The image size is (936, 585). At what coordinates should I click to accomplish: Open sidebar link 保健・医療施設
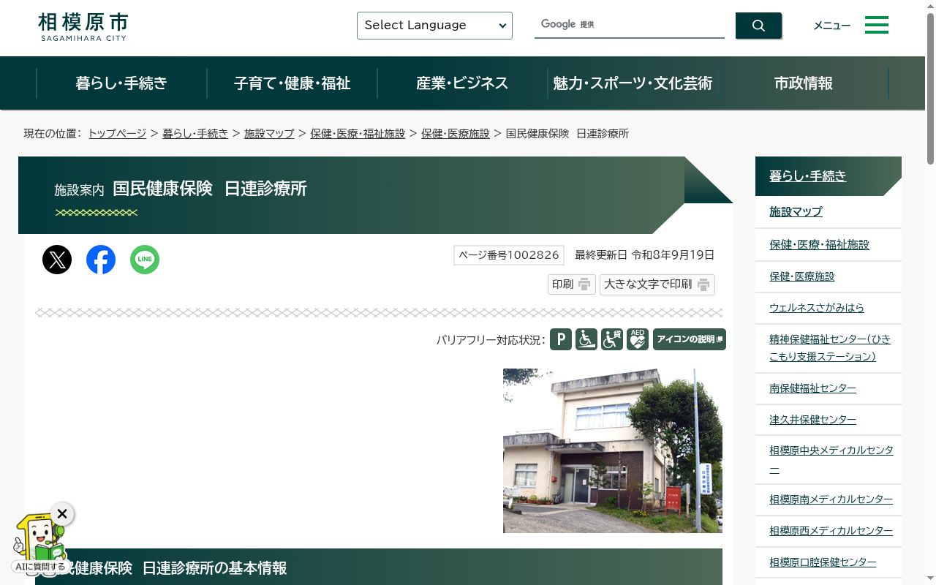(801, 276)
